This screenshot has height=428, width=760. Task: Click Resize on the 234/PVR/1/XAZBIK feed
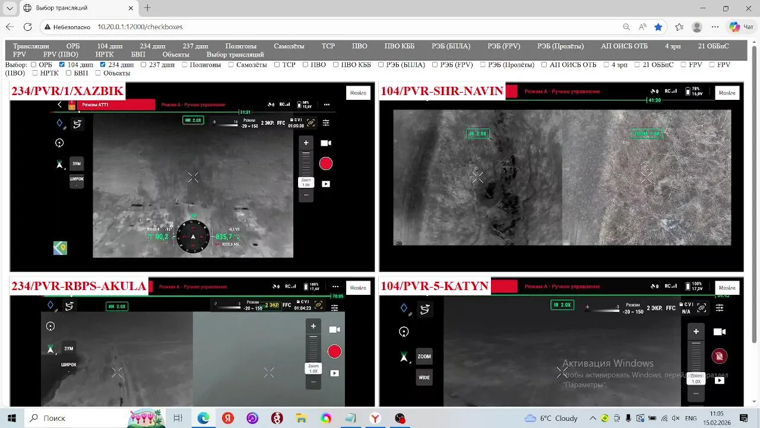[x=358, y=93]
